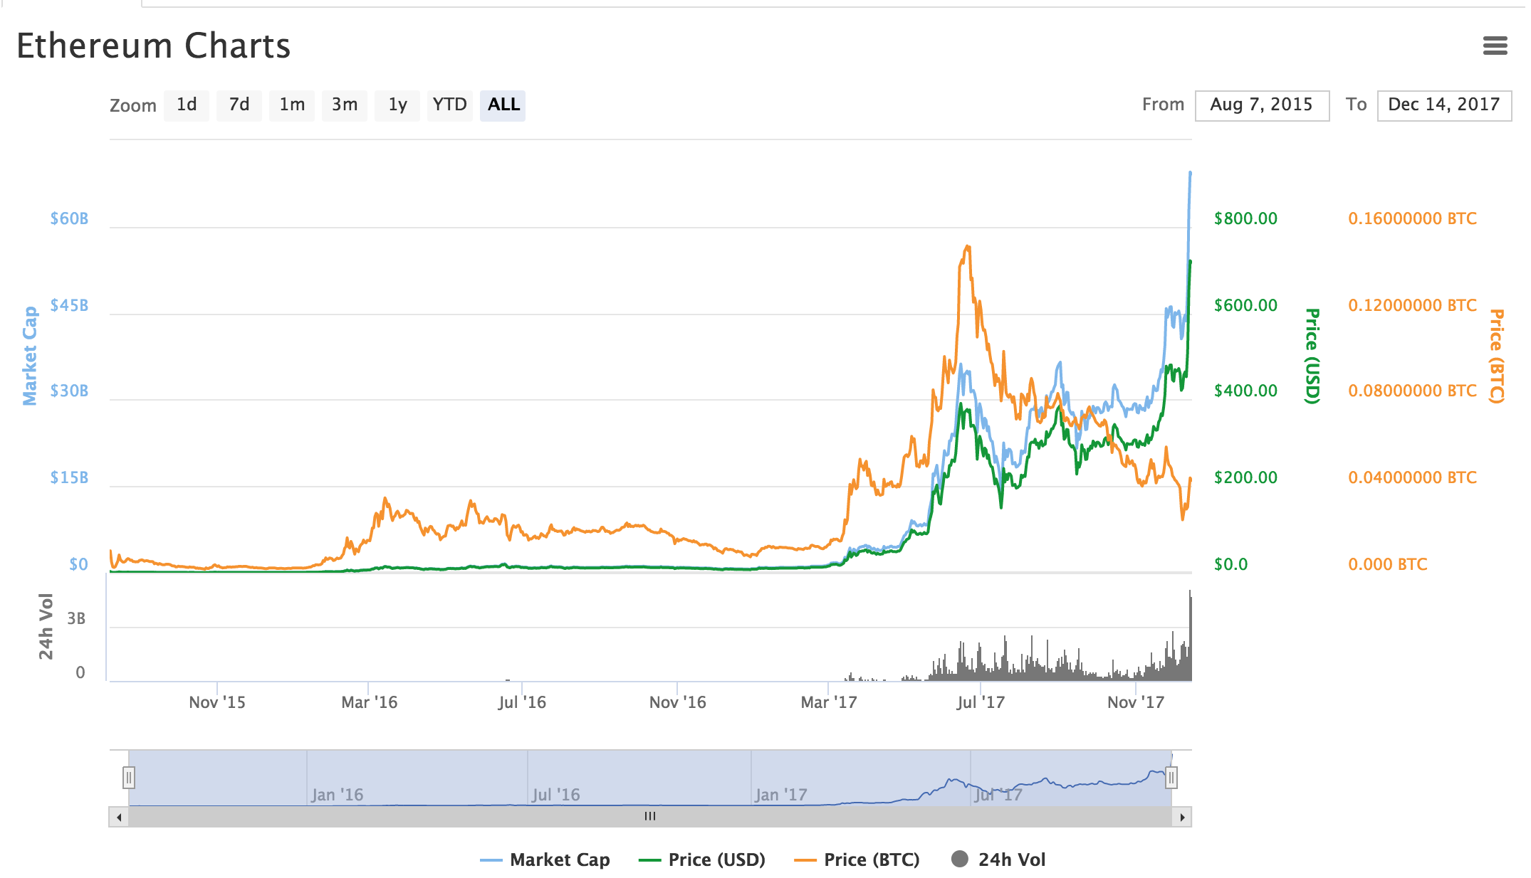Click the $60B axis label
Image resolution: width=1531 pixels, height=878 pixels.
pyautogui.click(x=69, y=218)
